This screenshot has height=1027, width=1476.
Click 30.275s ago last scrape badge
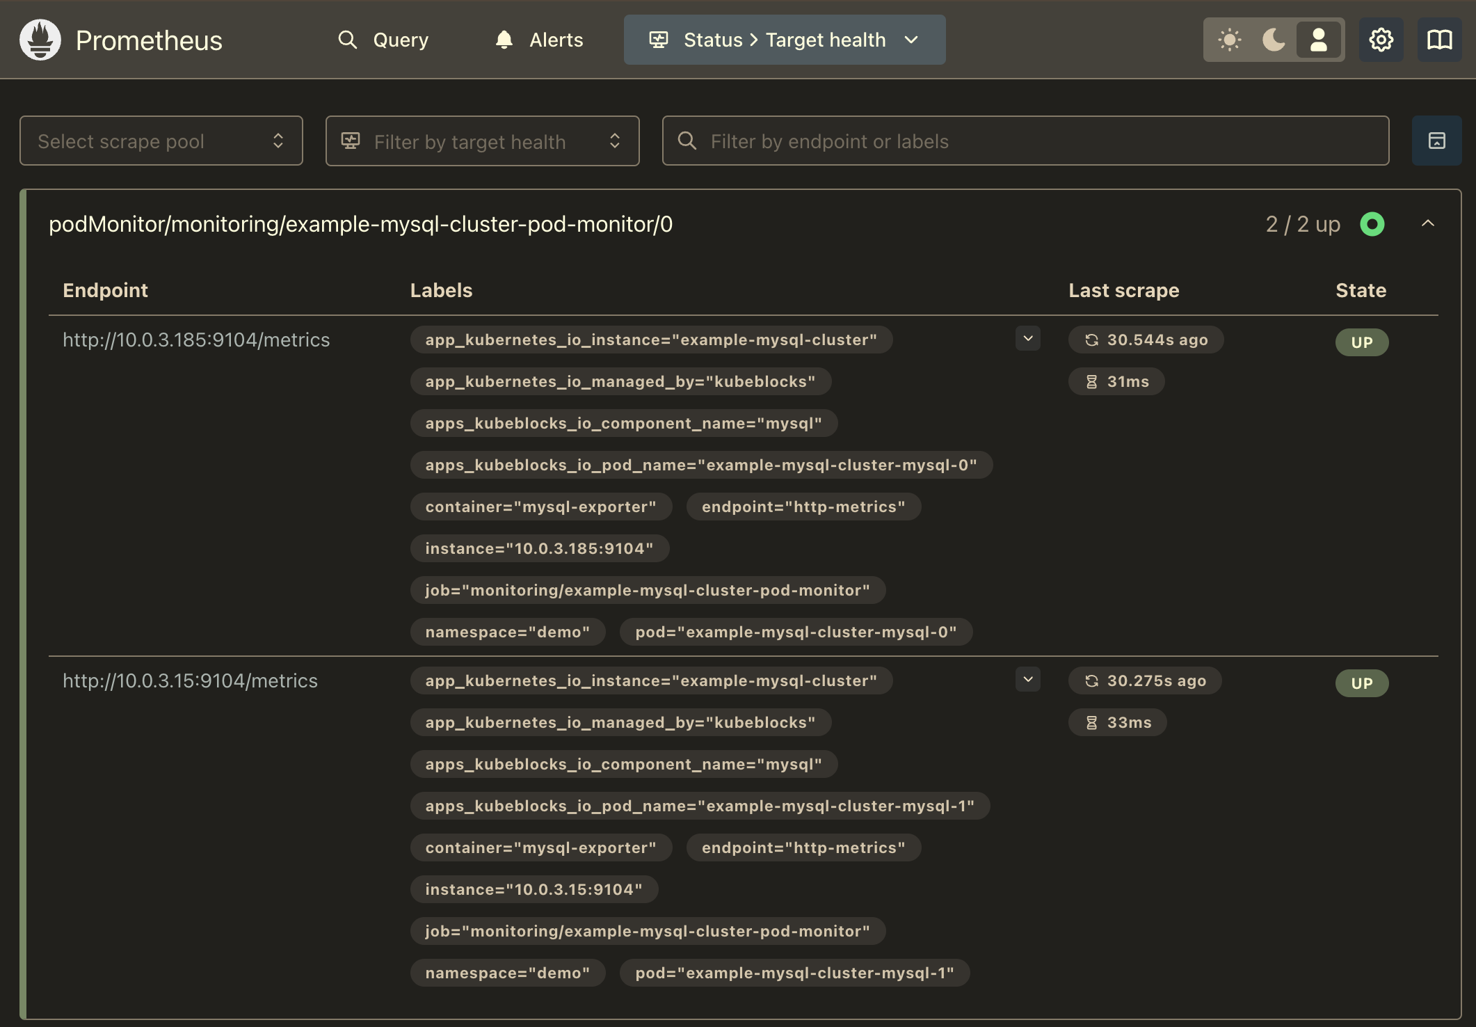(x=1145, y=680)
